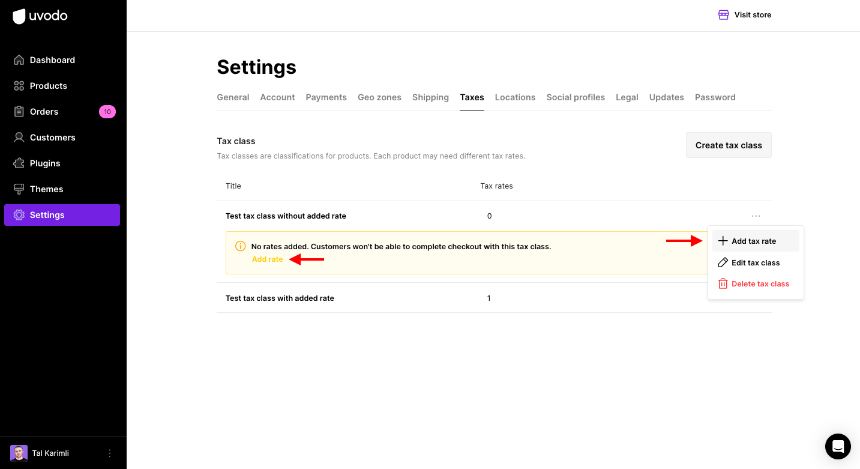Click the yellow Add rate link
Viewport: 860px width, 469px height.
click(x=268, y=259)
